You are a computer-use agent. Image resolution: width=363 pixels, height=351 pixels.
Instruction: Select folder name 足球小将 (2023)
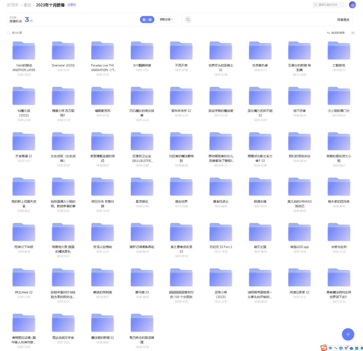(x=221, y=295)
